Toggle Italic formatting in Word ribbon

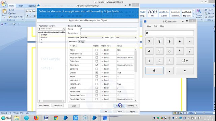(31, 16)
